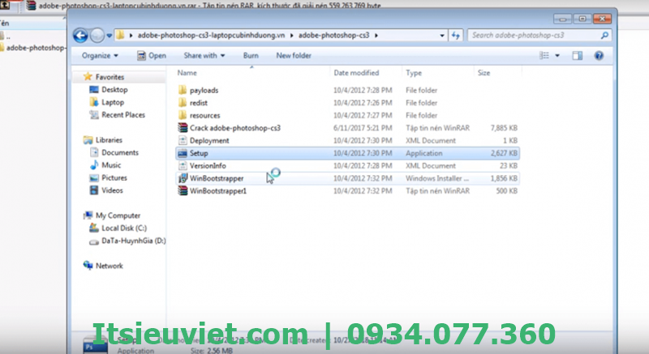Open the Share with menu
This screenshot has height=354, width=649.
point(204,55)
